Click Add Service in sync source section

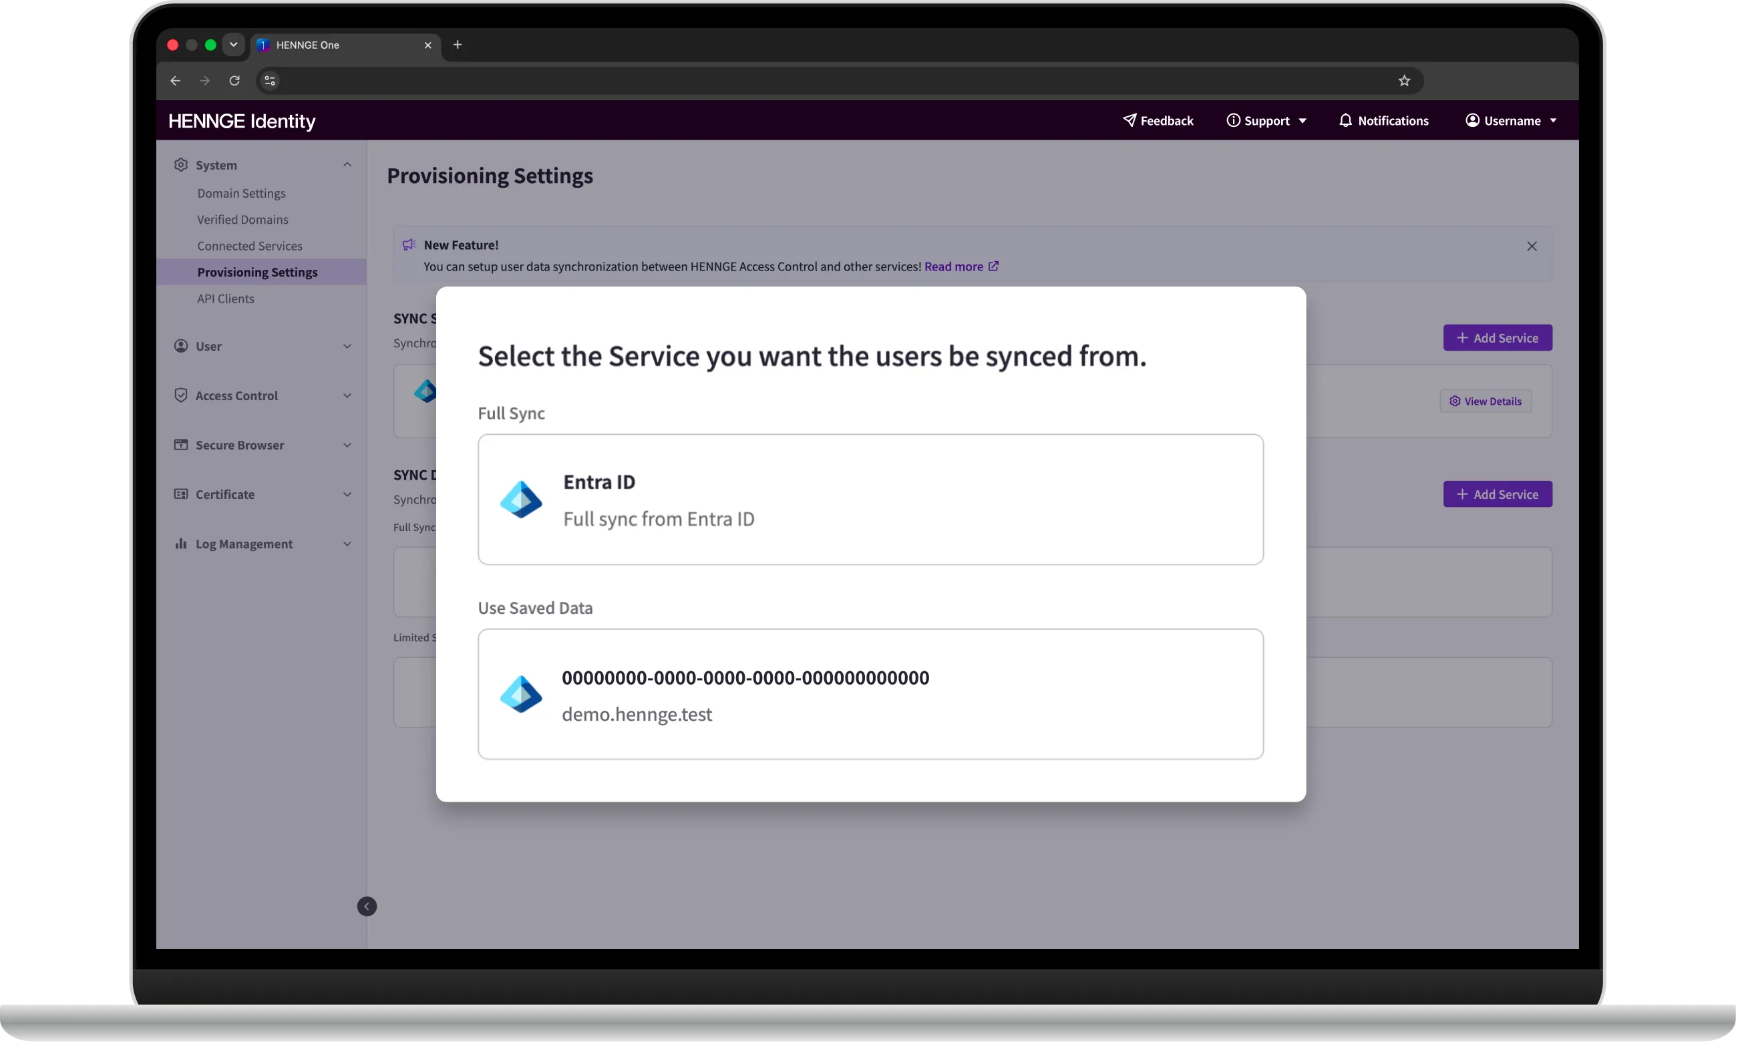(1499, 338)
